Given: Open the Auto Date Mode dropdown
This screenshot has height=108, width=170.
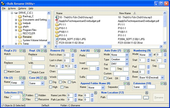Looking at the screenshot, I should (x=127, y=55).
